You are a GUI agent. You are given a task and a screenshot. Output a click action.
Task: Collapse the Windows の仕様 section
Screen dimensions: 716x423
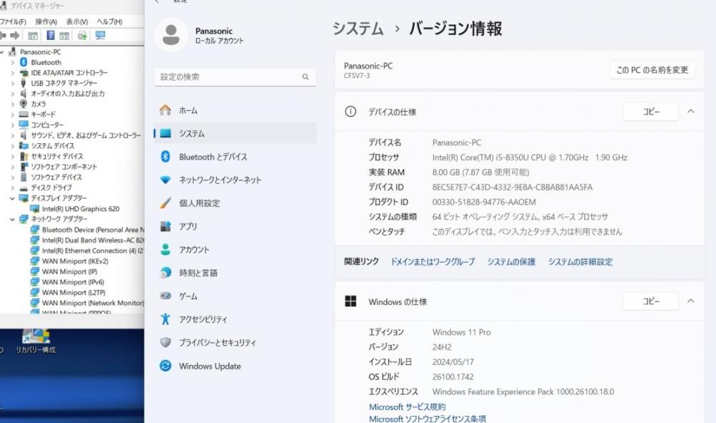point(691,301)
